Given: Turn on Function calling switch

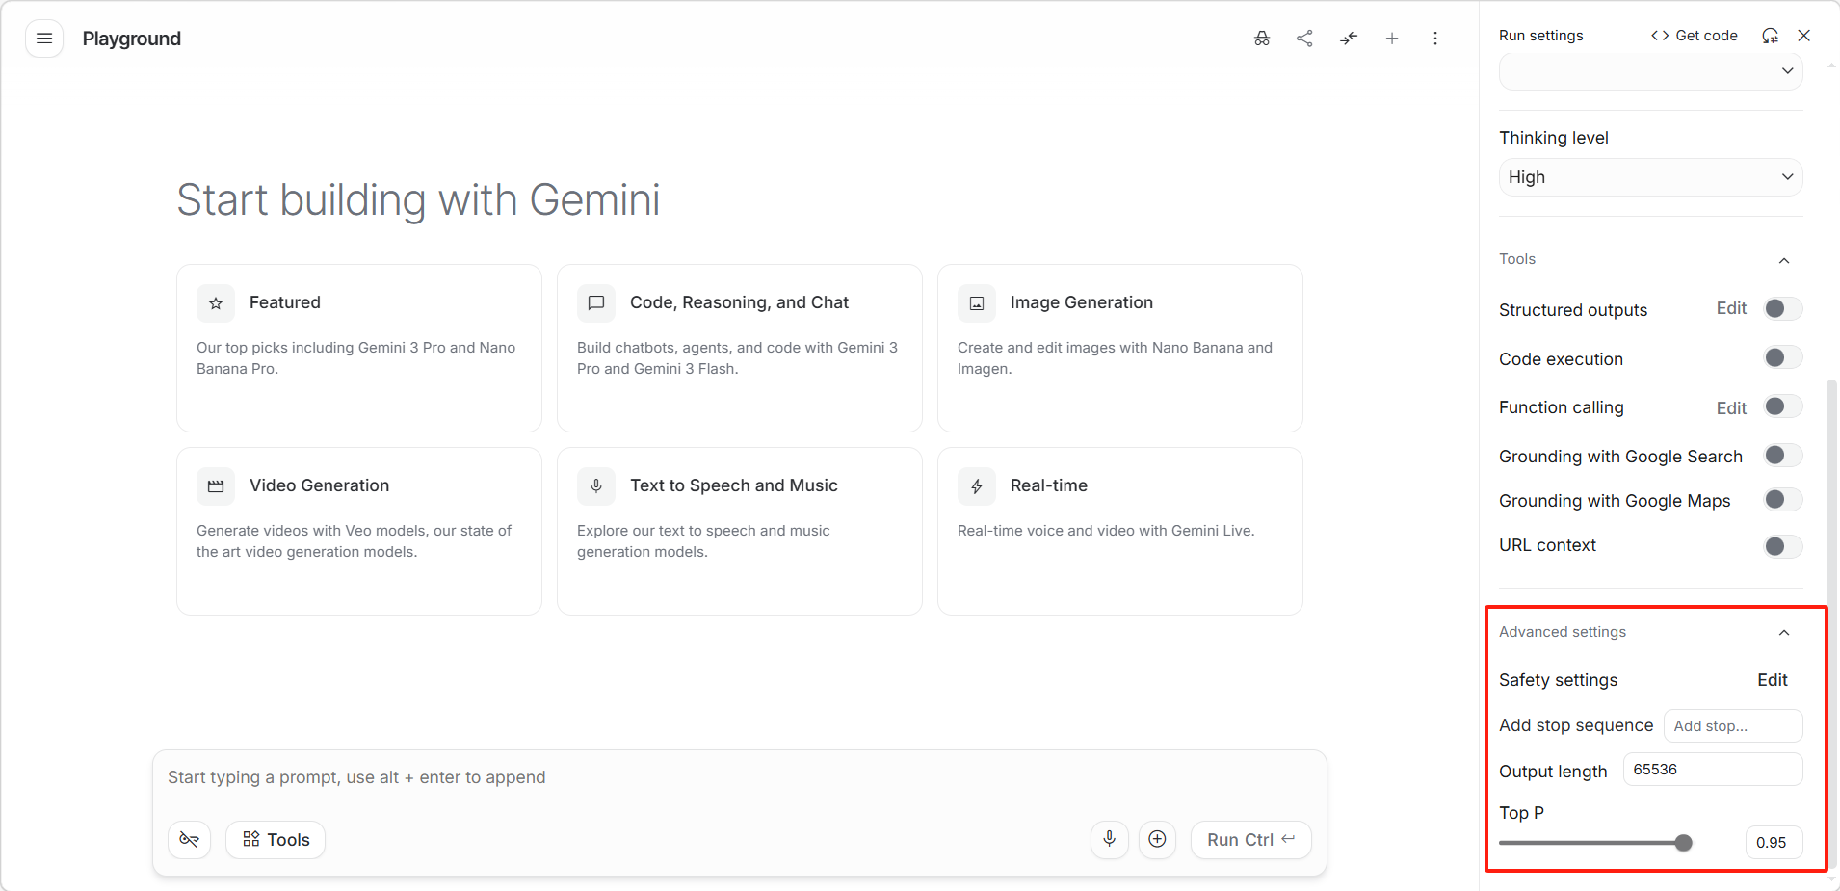Looking at the screenshot, I should click(1783, 406).
